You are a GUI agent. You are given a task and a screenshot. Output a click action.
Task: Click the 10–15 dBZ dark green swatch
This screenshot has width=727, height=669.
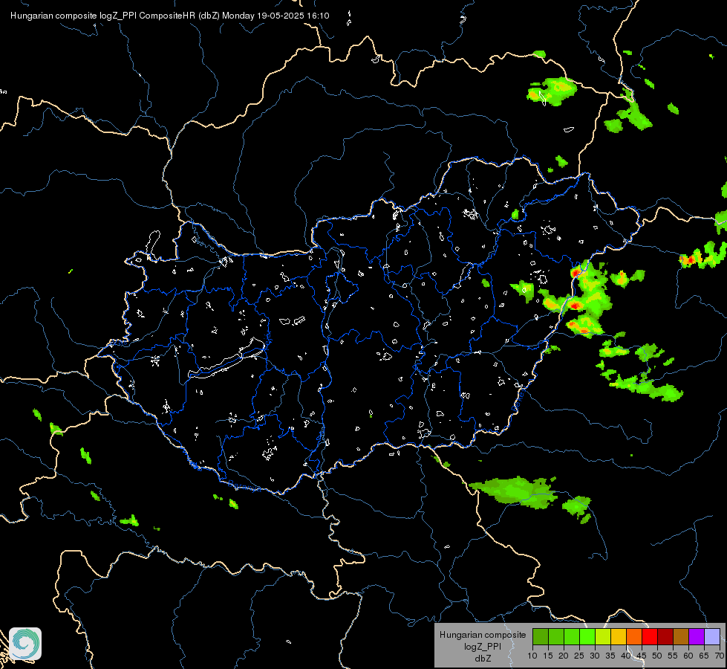click(x=541, y=636)
